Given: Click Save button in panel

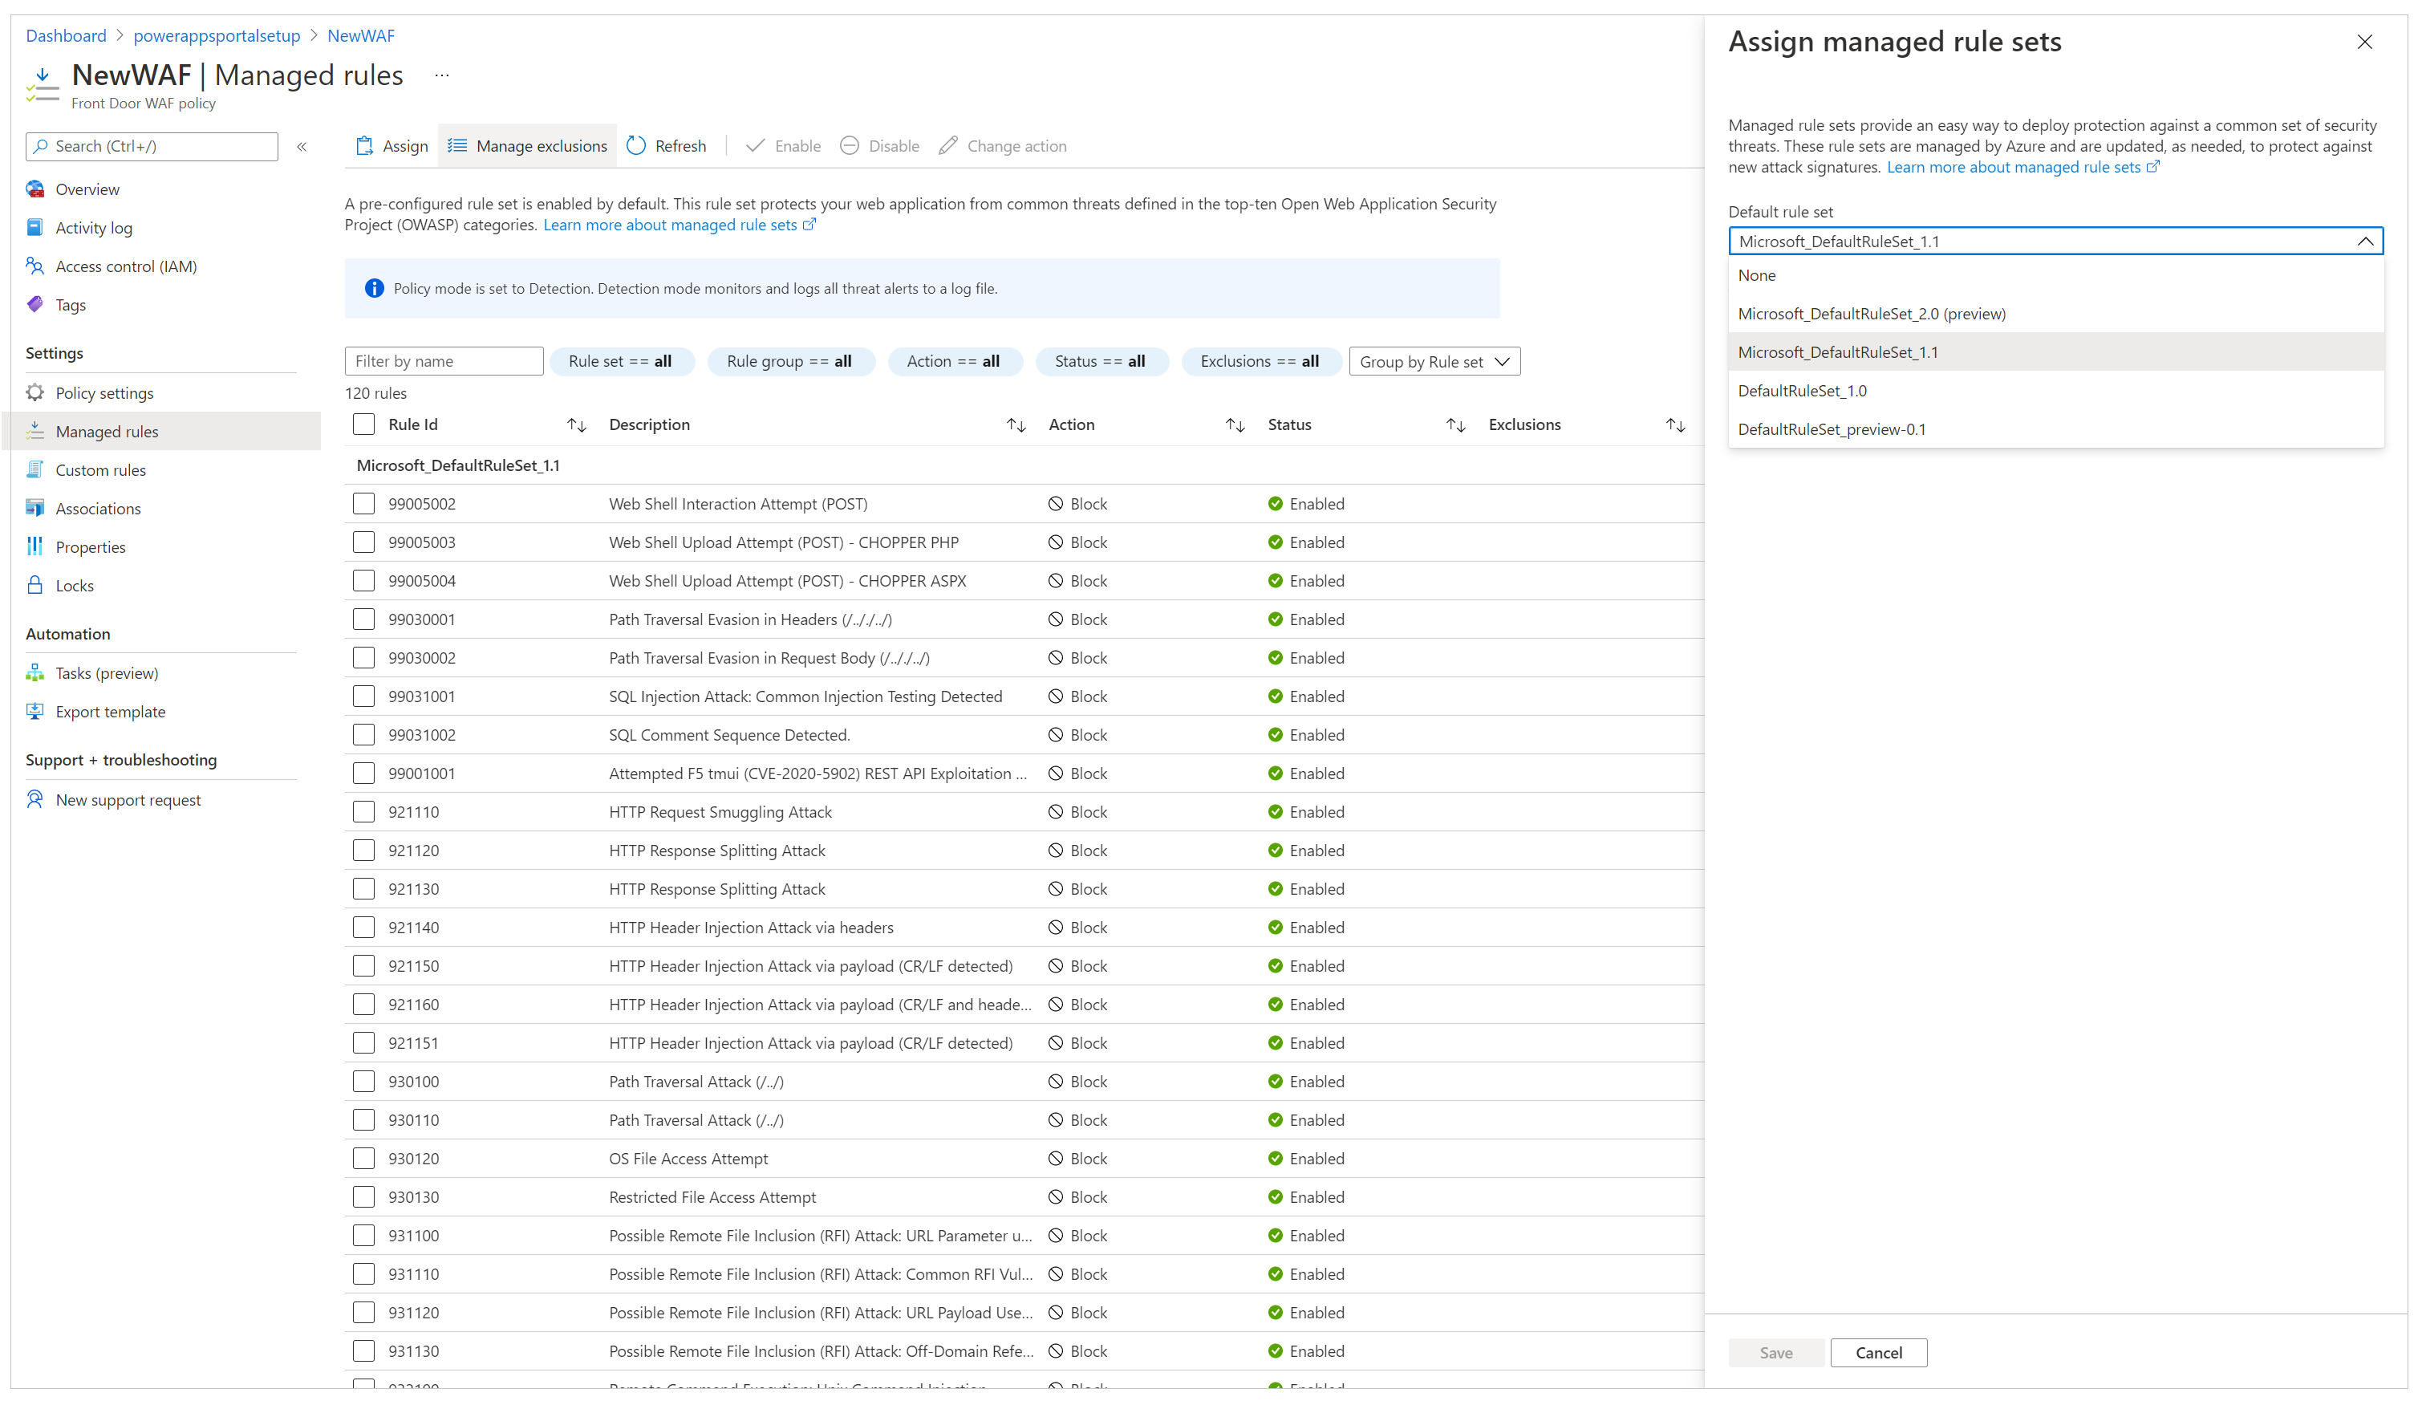Looking at the screenshot, I should (x=1775, y=1351).
